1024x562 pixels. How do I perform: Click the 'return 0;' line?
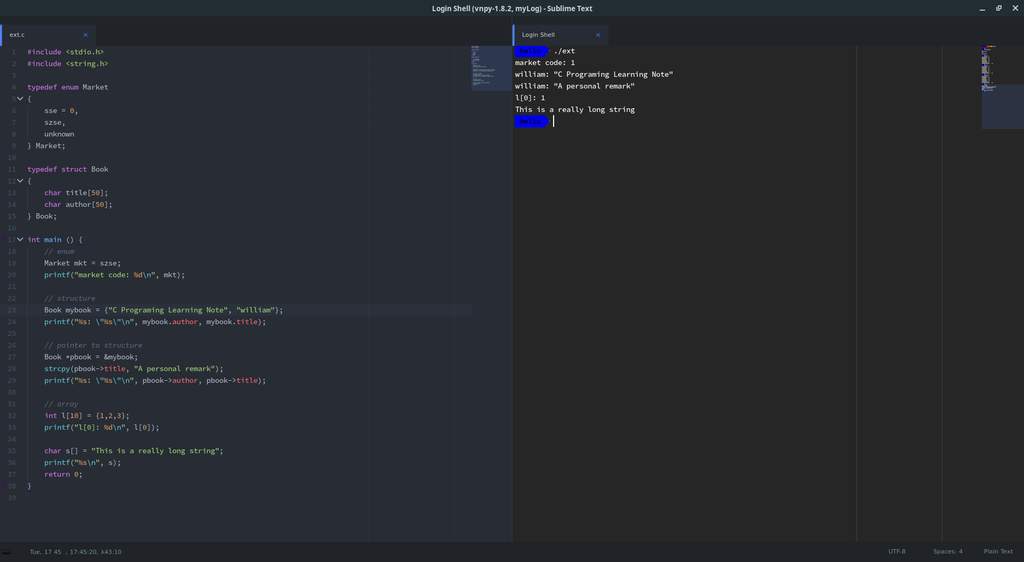click(63, 474)
